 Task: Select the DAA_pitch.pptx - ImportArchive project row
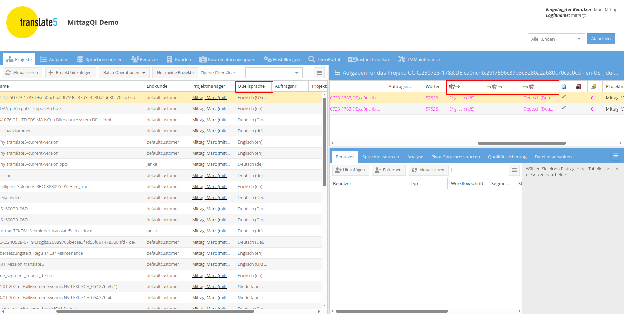(x=67, y=108)
